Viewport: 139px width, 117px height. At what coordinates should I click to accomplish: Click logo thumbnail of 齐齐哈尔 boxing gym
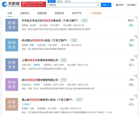(12, 25)
